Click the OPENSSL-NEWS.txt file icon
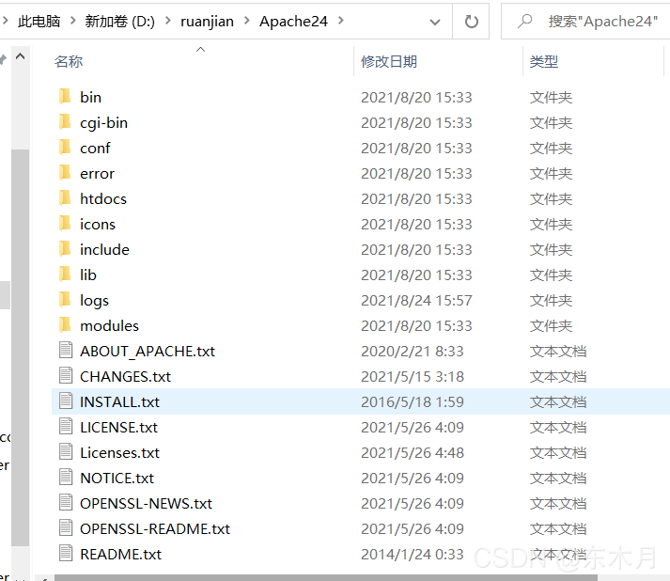Screen dimensions: 670x581 tap(66, 503)
